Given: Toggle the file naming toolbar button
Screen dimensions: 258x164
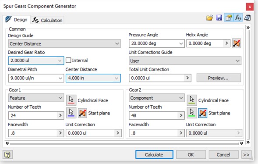Looking at the screenshot, I should 229,18.
